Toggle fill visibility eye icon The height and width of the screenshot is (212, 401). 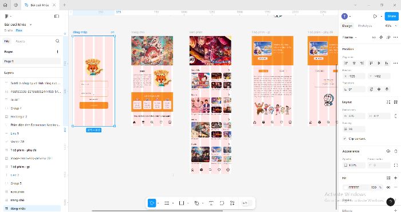(388, 187)
